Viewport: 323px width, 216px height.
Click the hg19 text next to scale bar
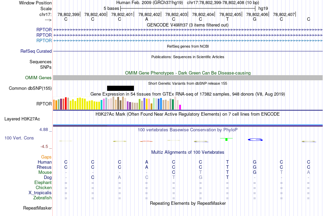coord(263,9)
